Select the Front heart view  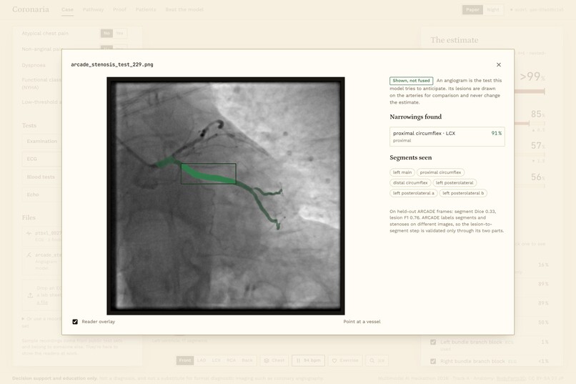point(185,360)
